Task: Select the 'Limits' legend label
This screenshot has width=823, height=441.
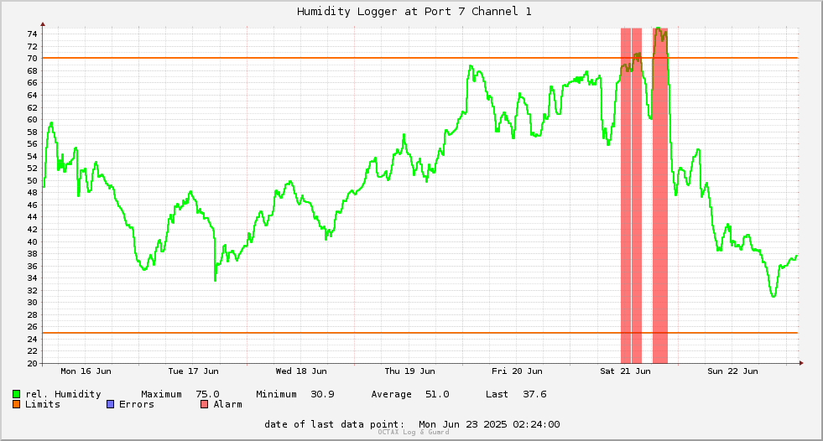Action: pos(43,404)
